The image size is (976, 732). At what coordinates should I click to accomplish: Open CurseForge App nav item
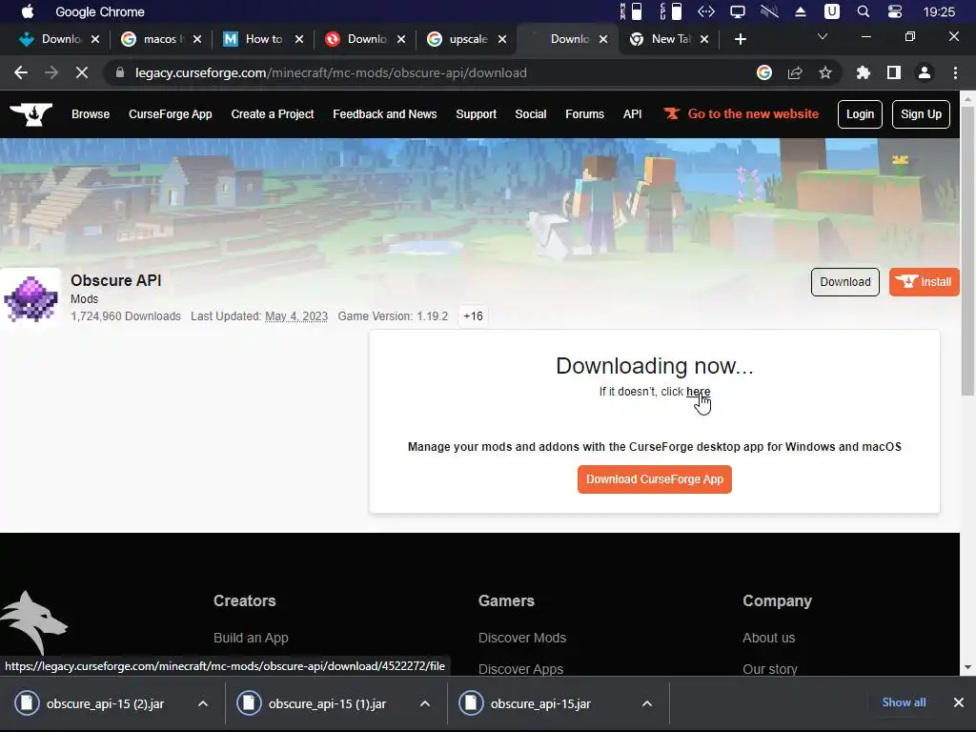click(170, 114)
